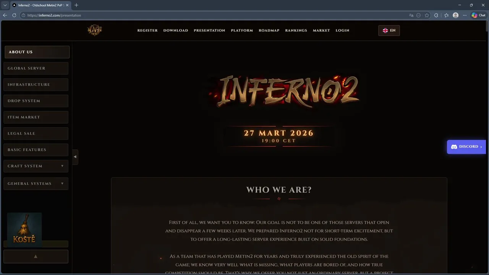Open Drop System section in sidebar

(x=36, y=101)
